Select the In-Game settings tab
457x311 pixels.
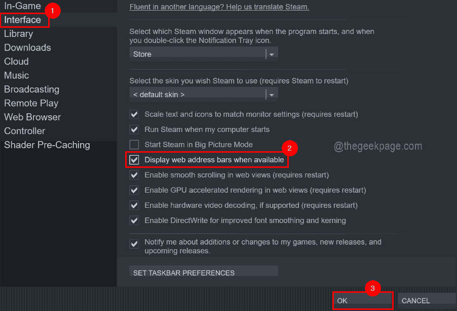coord(22,6)
